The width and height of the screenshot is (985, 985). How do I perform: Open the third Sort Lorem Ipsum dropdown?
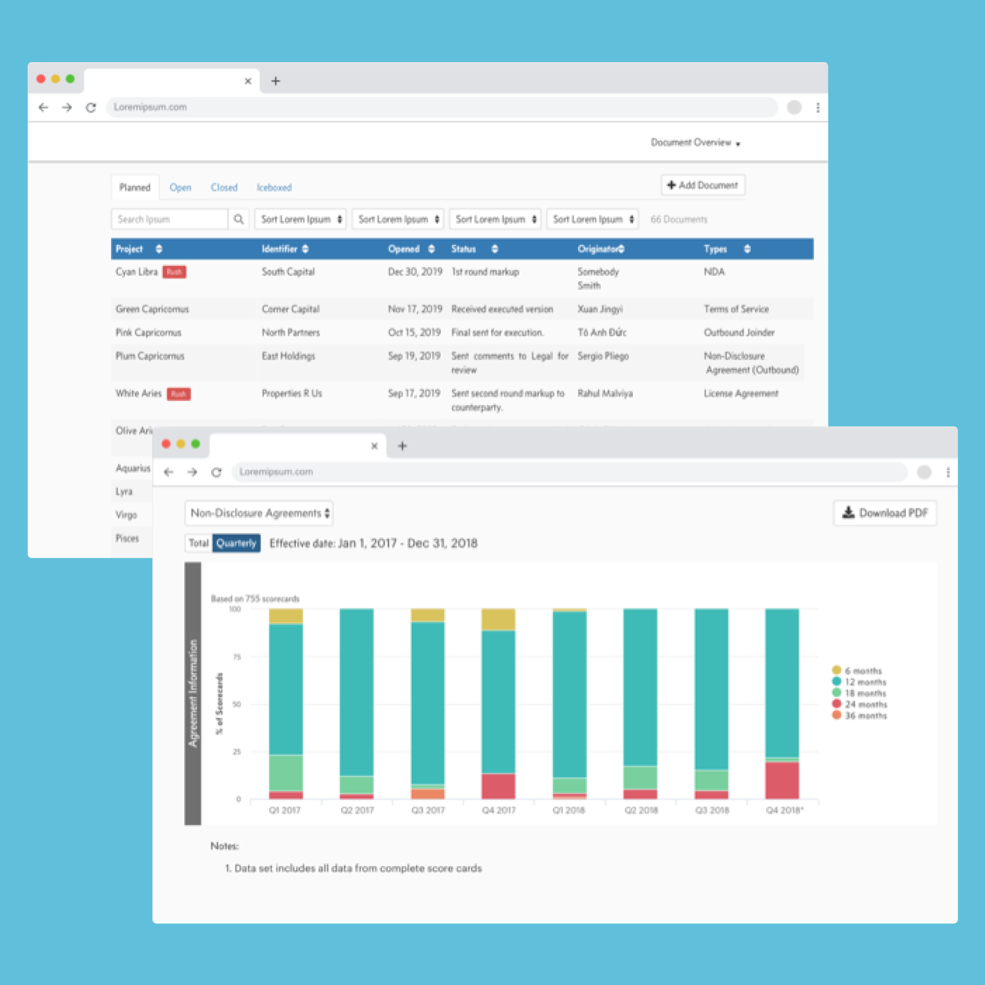click(495, 219)
